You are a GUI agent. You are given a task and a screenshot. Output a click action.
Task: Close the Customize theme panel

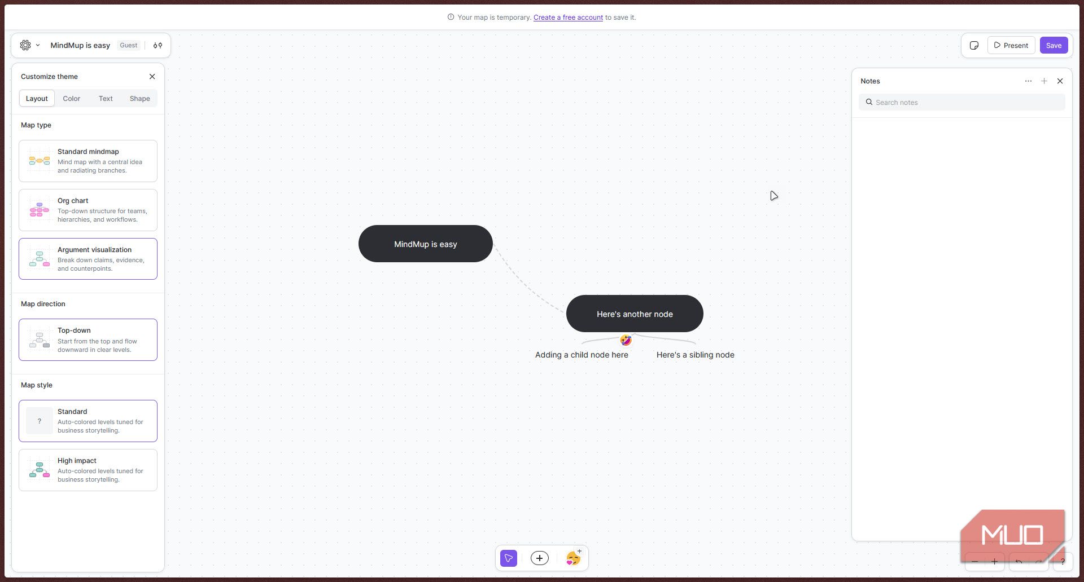[152, 76]
